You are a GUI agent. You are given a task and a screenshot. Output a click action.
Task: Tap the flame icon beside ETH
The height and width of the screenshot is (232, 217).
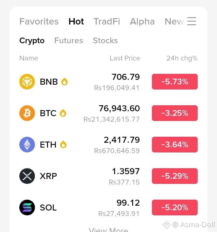(63, 145)
